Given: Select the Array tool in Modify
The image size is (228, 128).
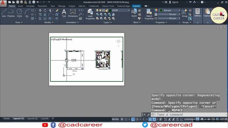Looking at the screenshot, I should pyautogui.click(x=50, y=18).
